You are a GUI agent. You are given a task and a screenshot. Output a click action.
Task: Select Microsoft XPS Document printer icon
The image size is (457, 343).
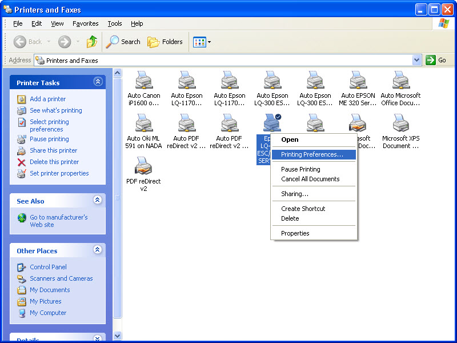(x=400, y=123)
